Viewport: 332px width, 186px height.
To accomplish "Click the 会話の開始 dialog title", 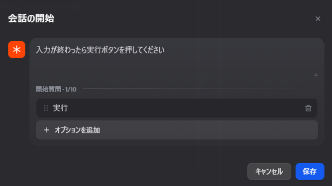I will 31,18.
